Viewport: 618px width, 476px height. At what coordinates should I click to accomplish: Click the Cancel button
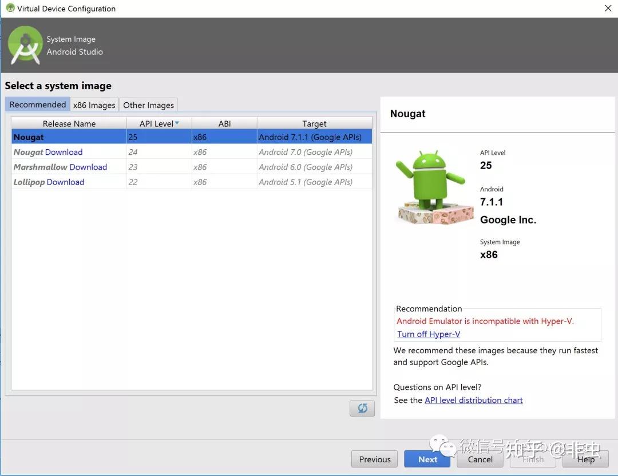point(480,459)
